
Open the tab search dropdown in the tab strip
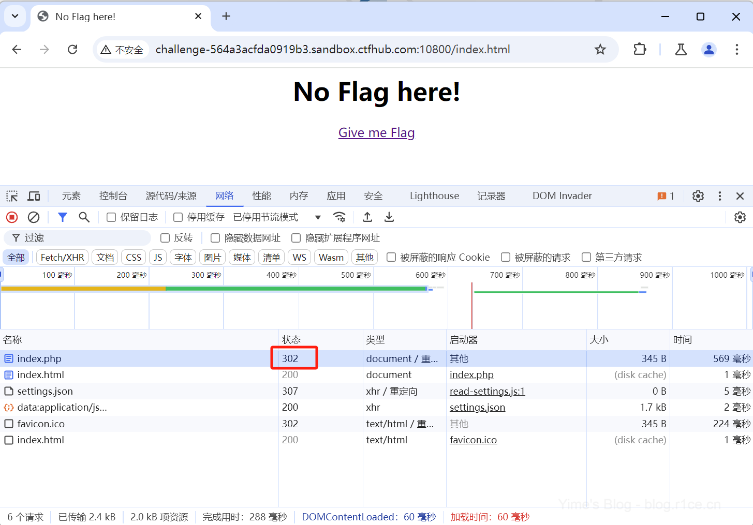click(15, 16)
